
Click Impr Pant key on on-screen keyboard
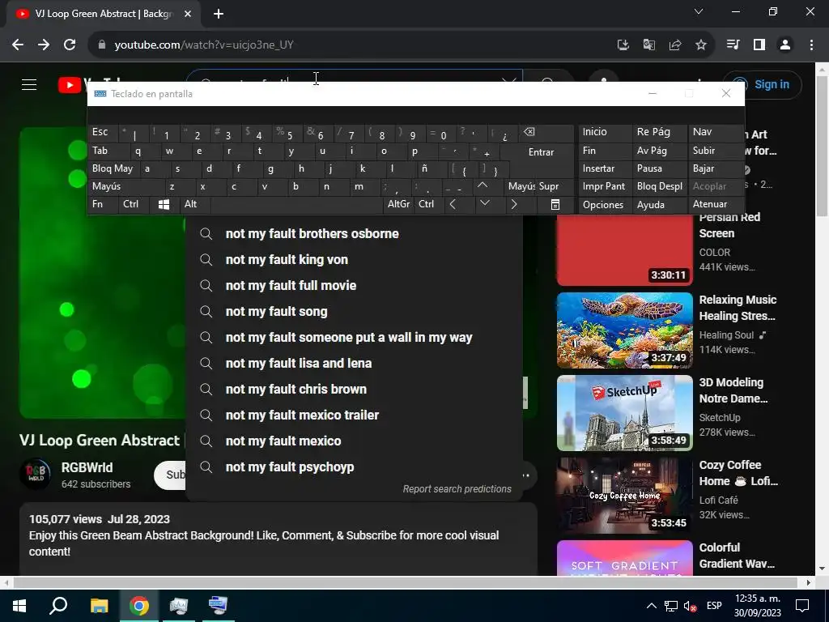pos(605,187)
